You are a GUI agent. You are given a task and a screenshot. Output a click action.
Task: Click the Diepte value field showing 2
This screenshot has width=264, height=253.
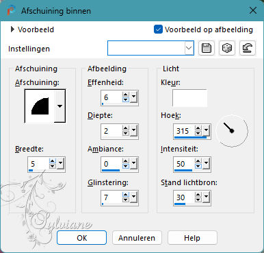coord(111,131)
